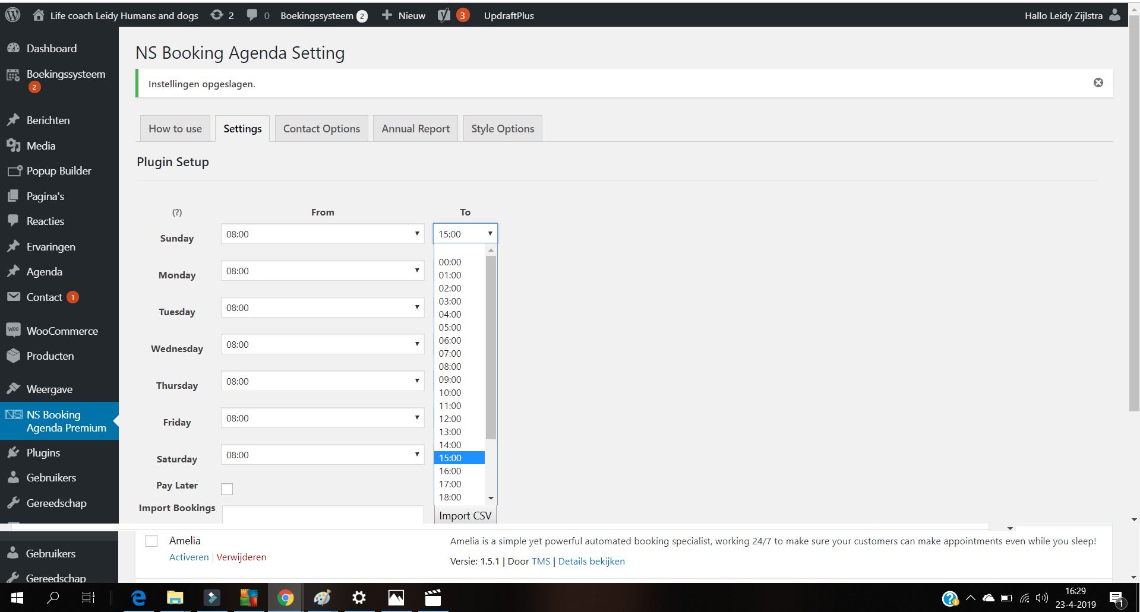Pick 18:00 in the dropdown list
1140x612 pixels.
(x=460, y=497)
